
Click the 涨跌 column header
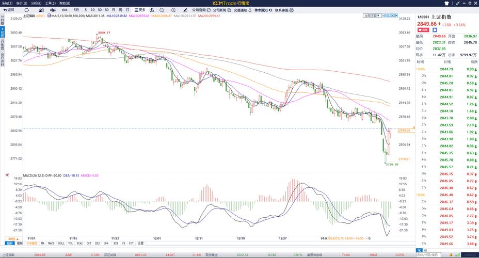(474, 62)
